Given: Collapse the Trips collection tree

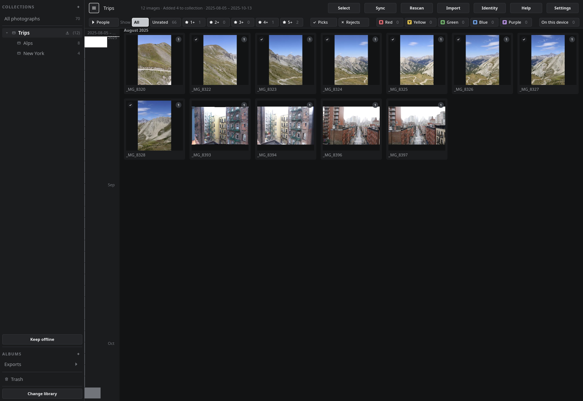Looking at the screenshot, I should 7,33.
